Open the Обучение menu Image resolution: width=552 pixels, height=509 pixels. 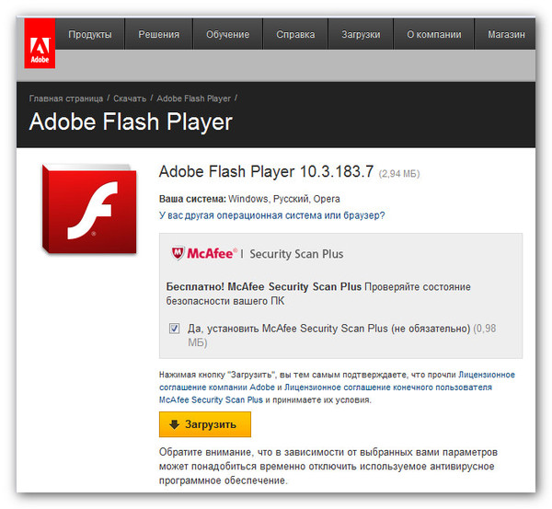[227, 34]
